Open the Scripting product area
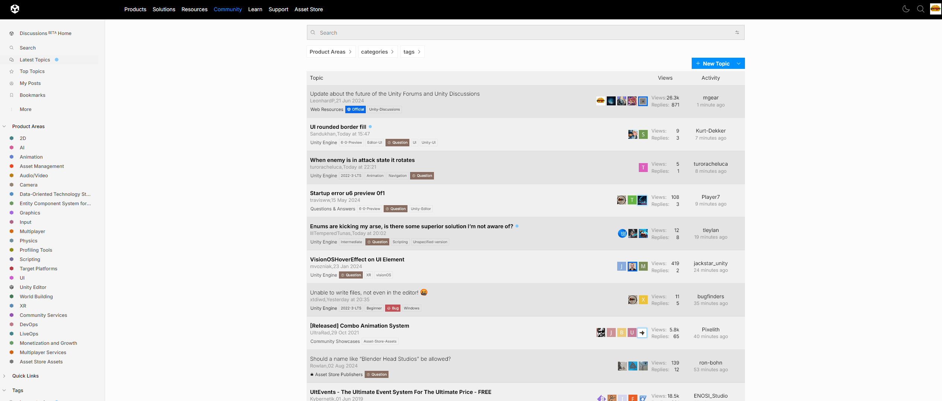The height and width of the screenshot is (401, 942). pyautogui.click(x=30, y=260)
